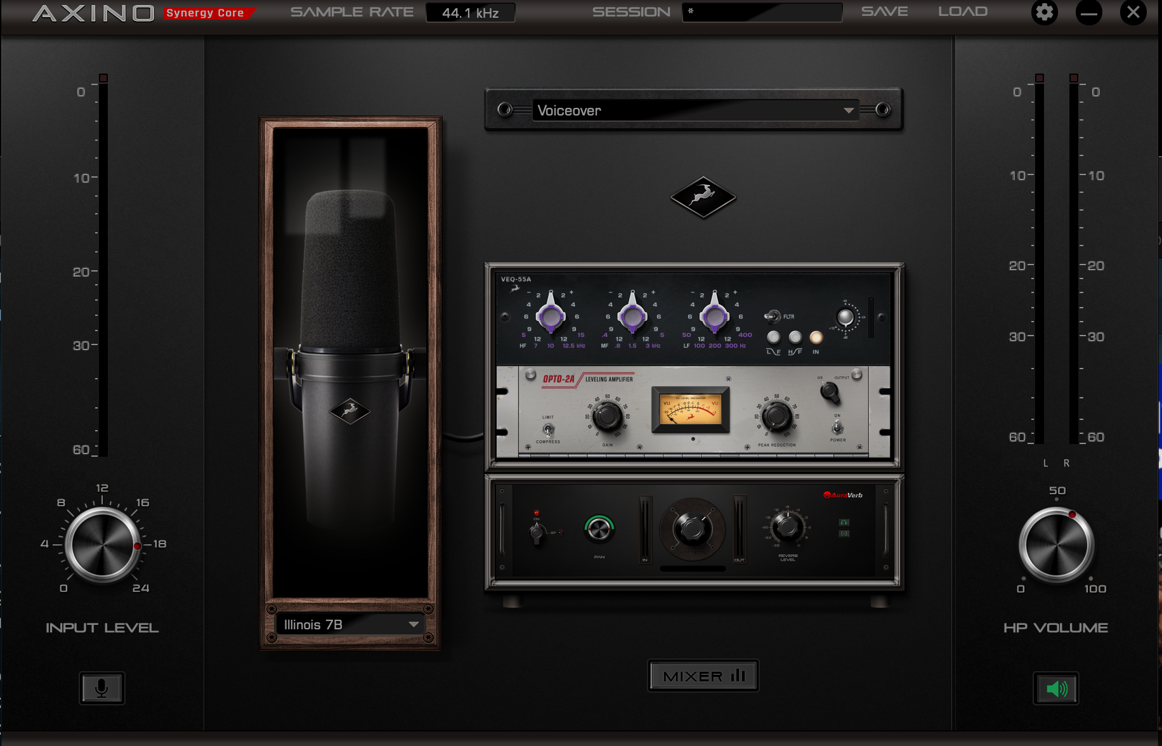
Task: Mute the microphone input button
Action: point(102,688)
